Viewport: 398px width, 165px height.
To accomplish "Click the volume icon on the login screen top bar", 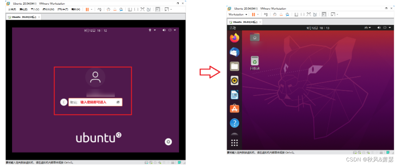I will click(x=164, y=30).
